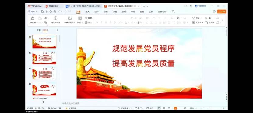Open the File (文件) menu dropdown
The height and width of the screenshot is (113, 253).
[33, 12]
